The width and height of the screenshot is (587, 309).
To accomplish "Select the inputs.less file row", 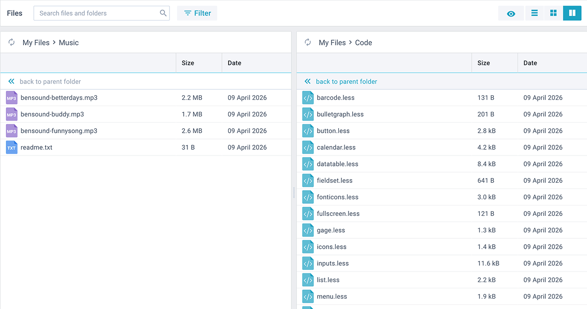I will tap(386, 264).
